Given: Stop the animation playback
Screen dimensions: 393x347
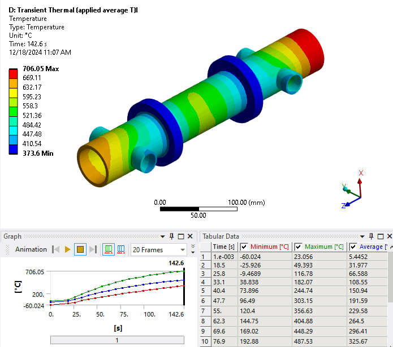Looking at the screenshot, I should (80, 249).
